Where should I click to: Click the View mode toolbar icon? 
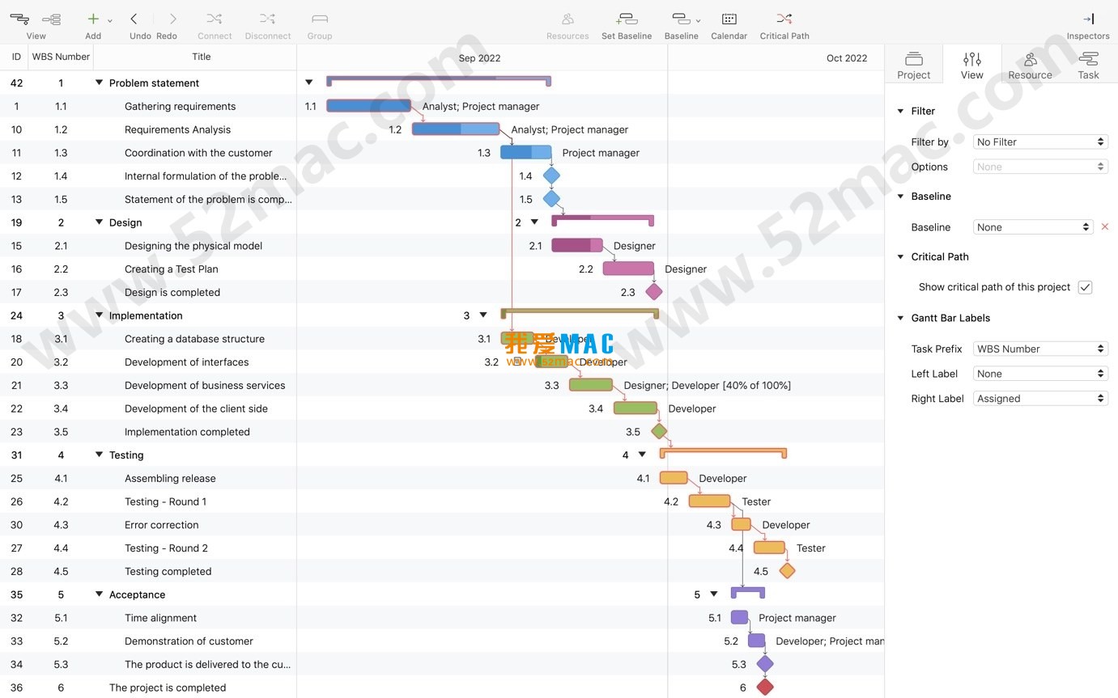20,19
